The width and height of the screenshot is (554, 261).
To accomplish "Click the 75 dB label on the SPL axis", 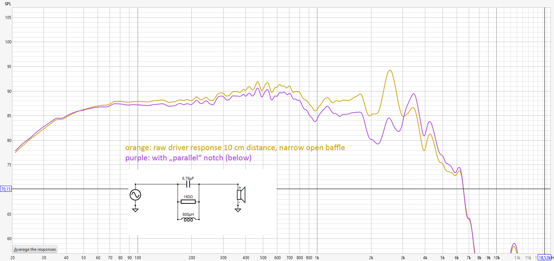I will click(10, 165).
